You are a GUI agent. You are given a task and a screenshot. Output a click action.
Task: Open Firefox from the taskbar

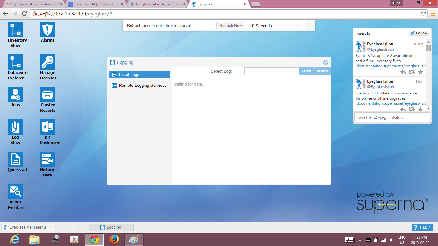point(114,240)
